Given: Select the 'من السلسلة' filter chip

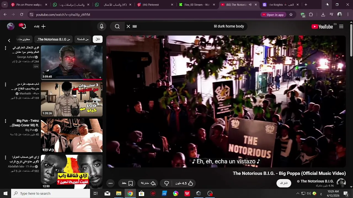Looking at the screenshot, I should 83,39.
